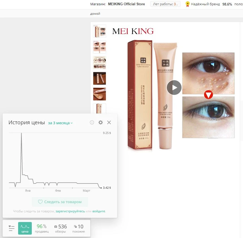Go to домой store home tab

coord(95,14)
